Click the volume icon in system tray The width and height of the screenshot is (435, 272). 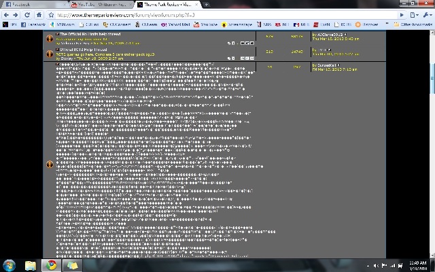pyautogui.click(x=376, y=266)
